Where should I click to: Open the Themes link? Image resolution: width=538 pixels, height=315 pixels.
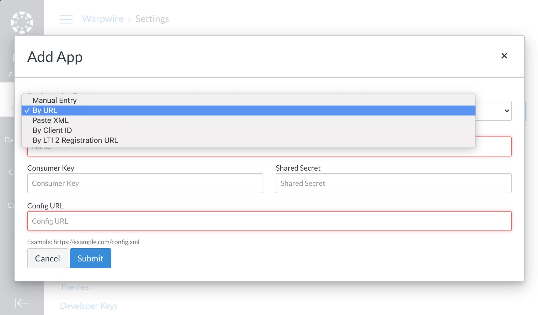74,287
